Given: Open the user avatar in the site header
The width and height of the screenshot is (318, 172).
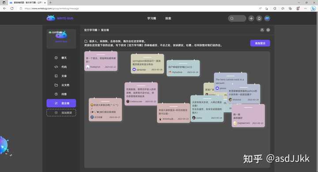Looking at the screenshot, I should point(267,19).
